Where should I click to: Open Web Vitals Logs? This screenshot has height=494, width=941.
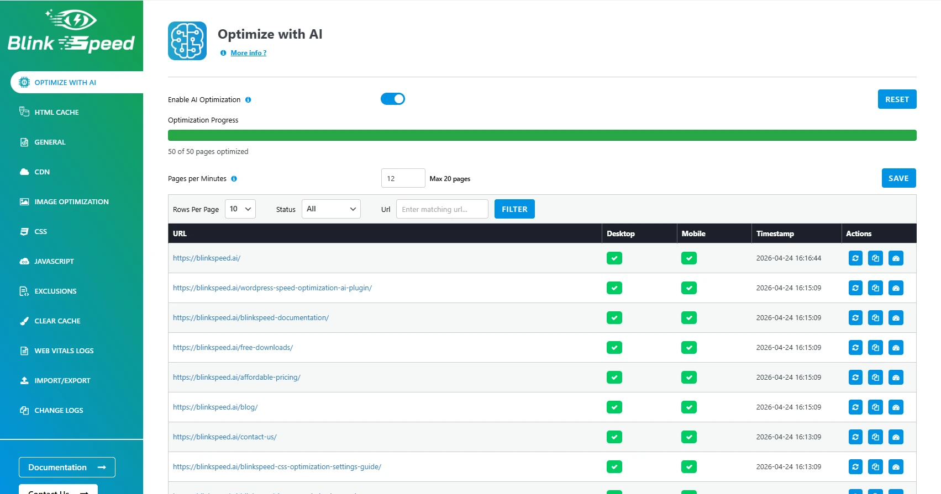pos(64,350)
